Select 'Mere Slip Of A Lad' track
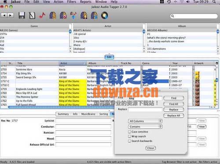Screen dimensions: 220x164 click(x=26, y=93)
